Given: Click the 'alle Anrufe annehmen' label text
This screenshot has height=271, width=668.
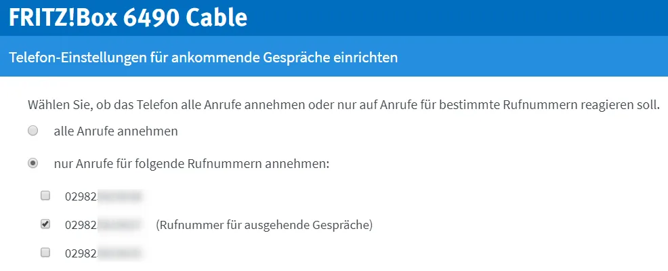Looking at the screenshot, I should pyautogui.click(x=115, y=131).
